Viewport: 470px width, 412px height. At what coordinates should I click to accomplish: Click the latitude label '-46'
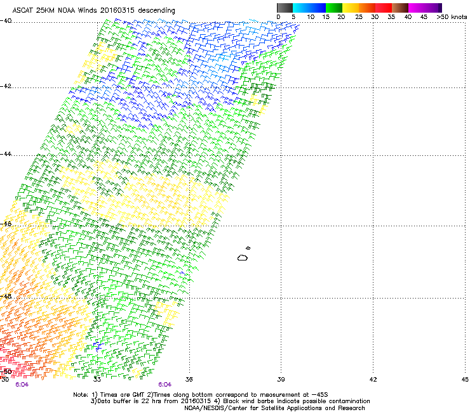tap(6, 224)
